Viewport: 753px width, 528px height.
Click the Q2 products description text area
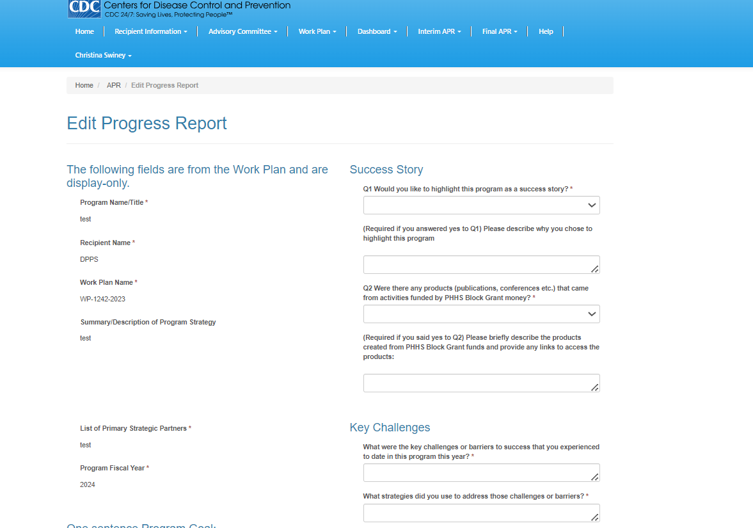[481, 383]
